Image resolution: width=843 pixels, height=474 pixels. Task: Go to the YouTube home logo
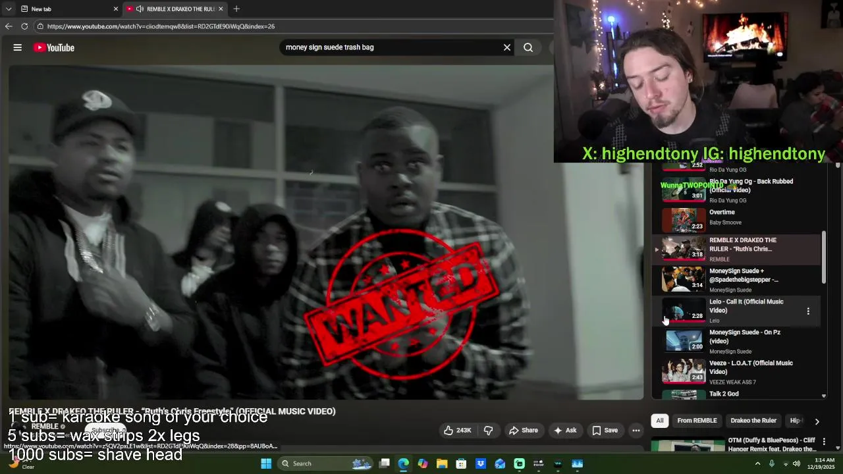54,47
